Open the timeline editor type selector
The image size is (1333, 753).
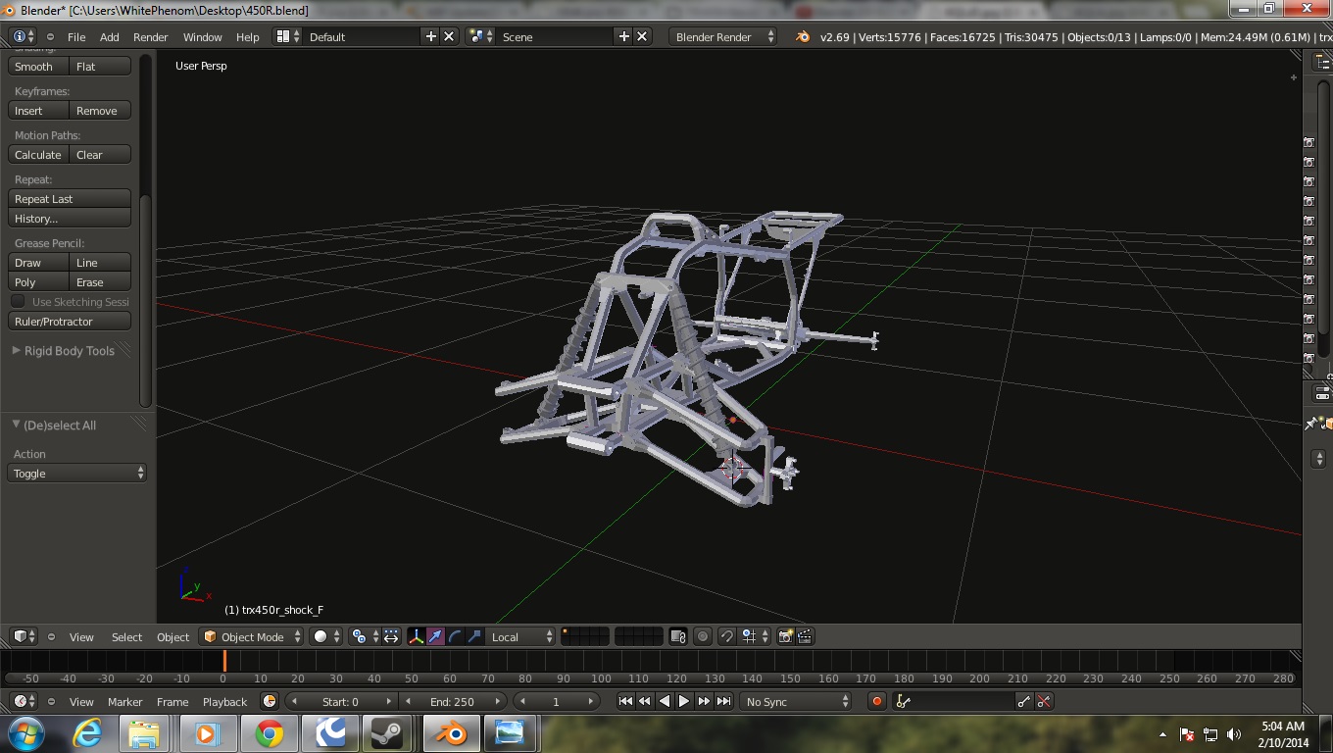click(25, 701)
